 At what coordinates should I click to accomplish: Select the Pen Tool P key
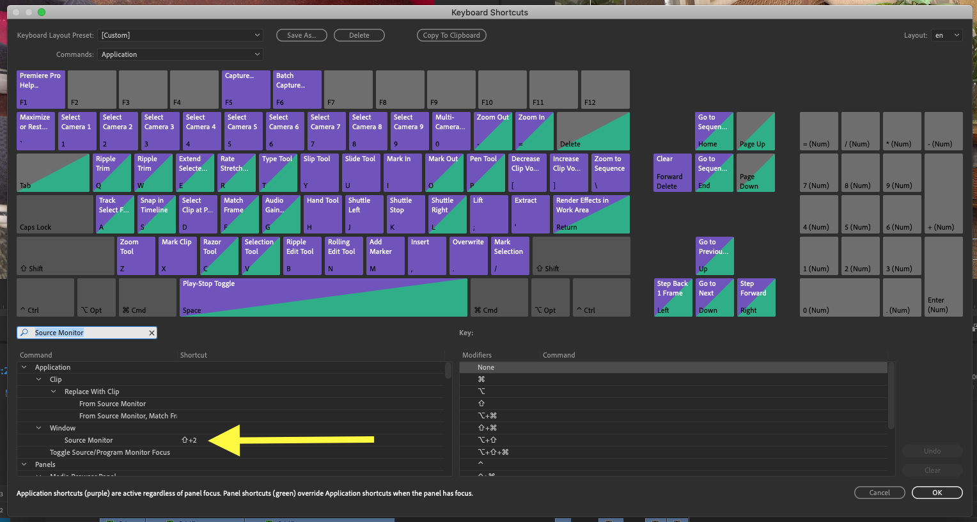point(487,173)
